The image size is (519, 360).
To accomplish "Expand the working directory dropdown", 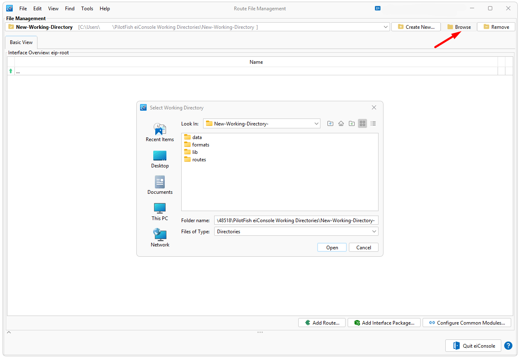I will click(x=386, y=27).
